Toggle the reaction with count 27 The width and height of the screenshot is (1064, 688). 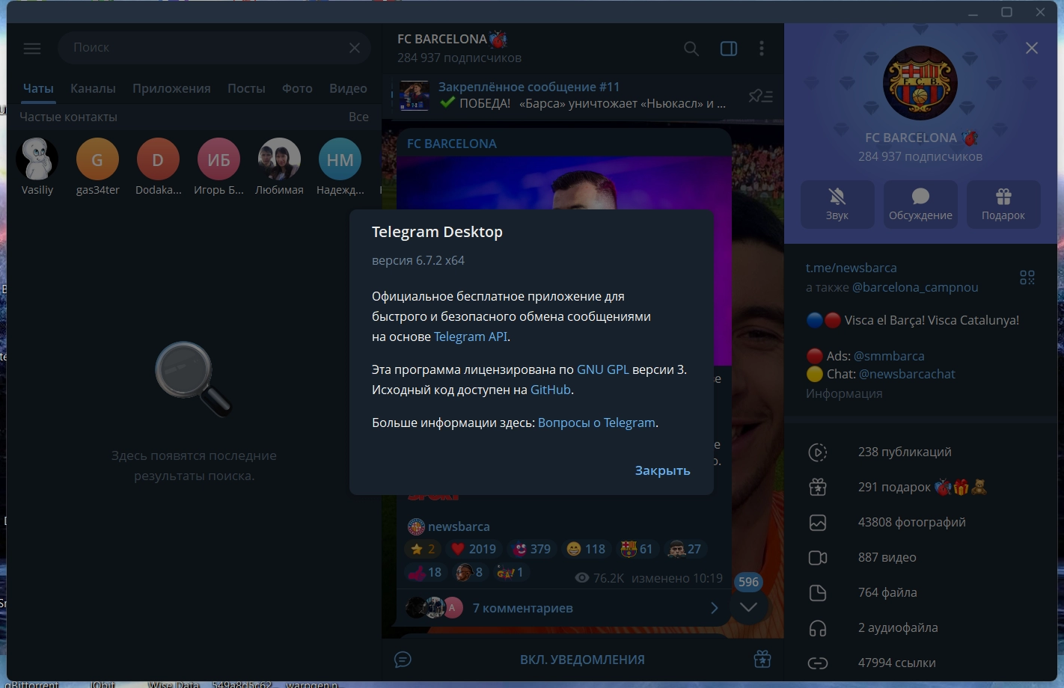click(x=685, y=549)
